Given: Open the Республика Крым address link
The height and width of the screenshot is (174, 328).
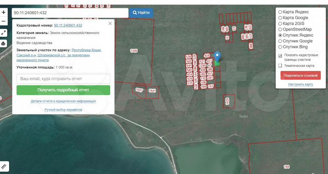Looking at the screenshot, I should coord(59,55).
